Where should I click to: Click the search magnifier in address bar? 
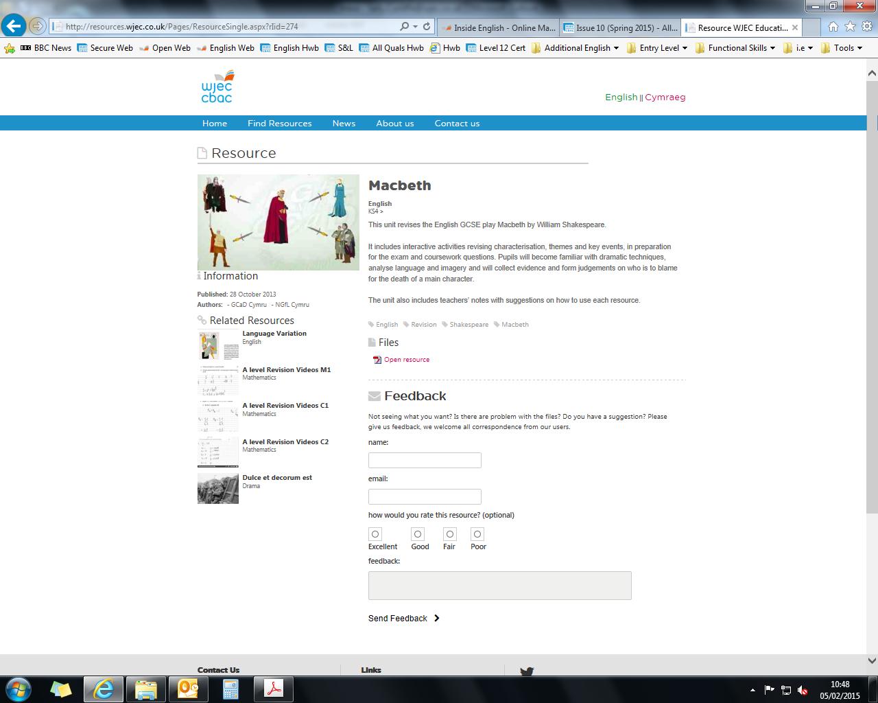coord(405,27)
